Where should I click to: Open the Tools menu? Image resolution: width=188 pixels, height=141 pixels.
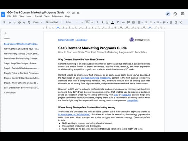tap(47, 16)
